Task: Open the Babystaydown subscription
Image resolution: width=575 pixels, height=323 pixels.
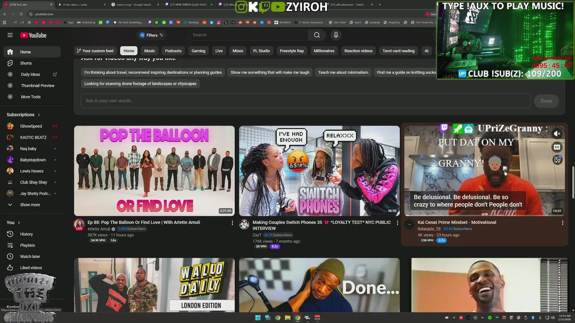Action: 31,160
